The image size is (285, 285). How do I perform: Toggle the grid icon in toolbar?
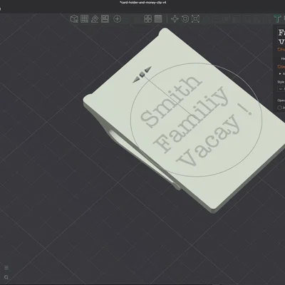[x=85, y=19]
